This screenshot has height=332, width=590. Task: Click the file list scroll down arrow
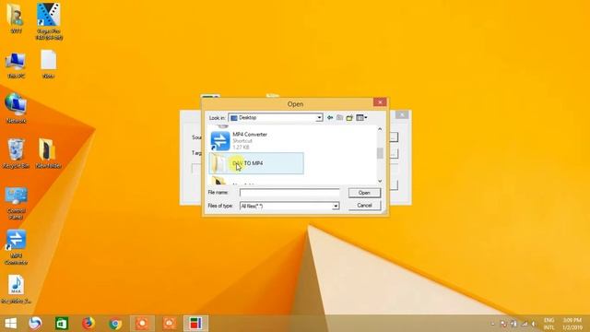[380, 181]
